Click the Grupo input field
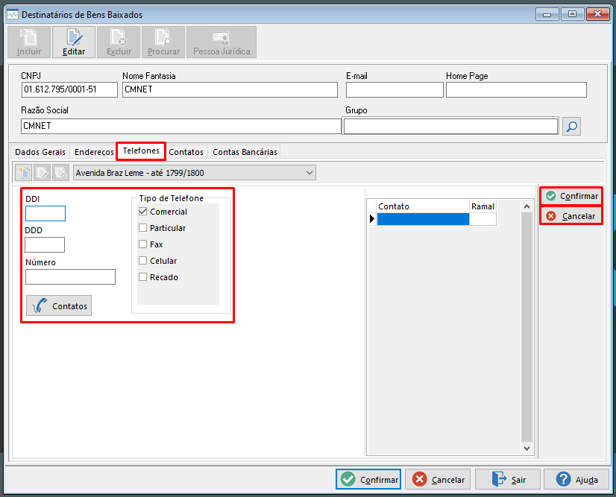The width and height of the screenshot is (616, 497). point(450,127)
